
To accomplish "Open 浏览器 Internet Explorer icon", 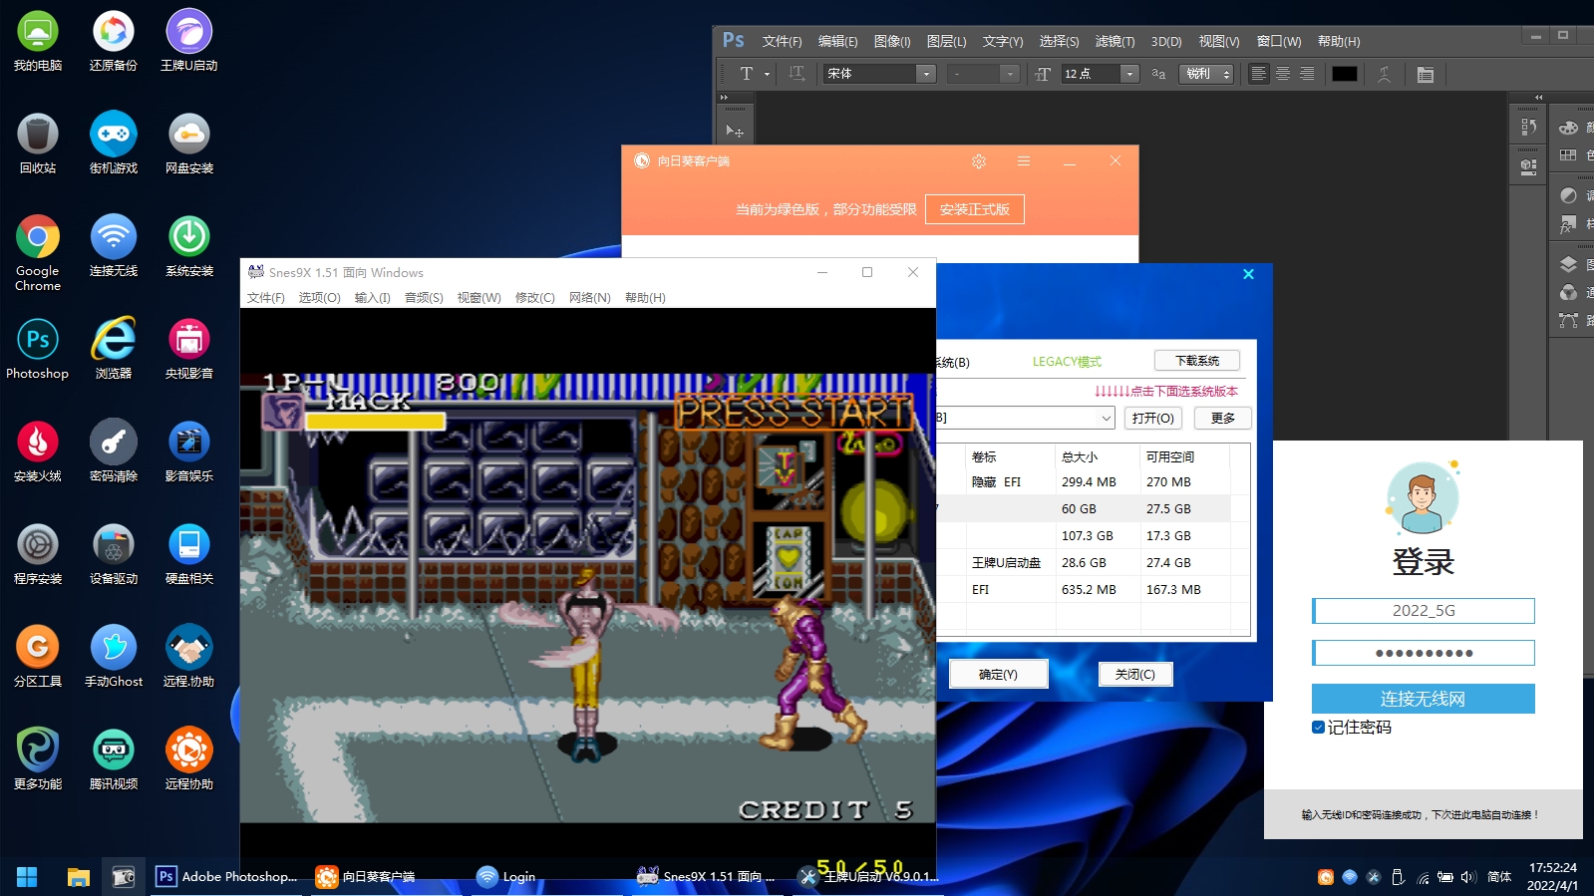I will click(113, 349).
